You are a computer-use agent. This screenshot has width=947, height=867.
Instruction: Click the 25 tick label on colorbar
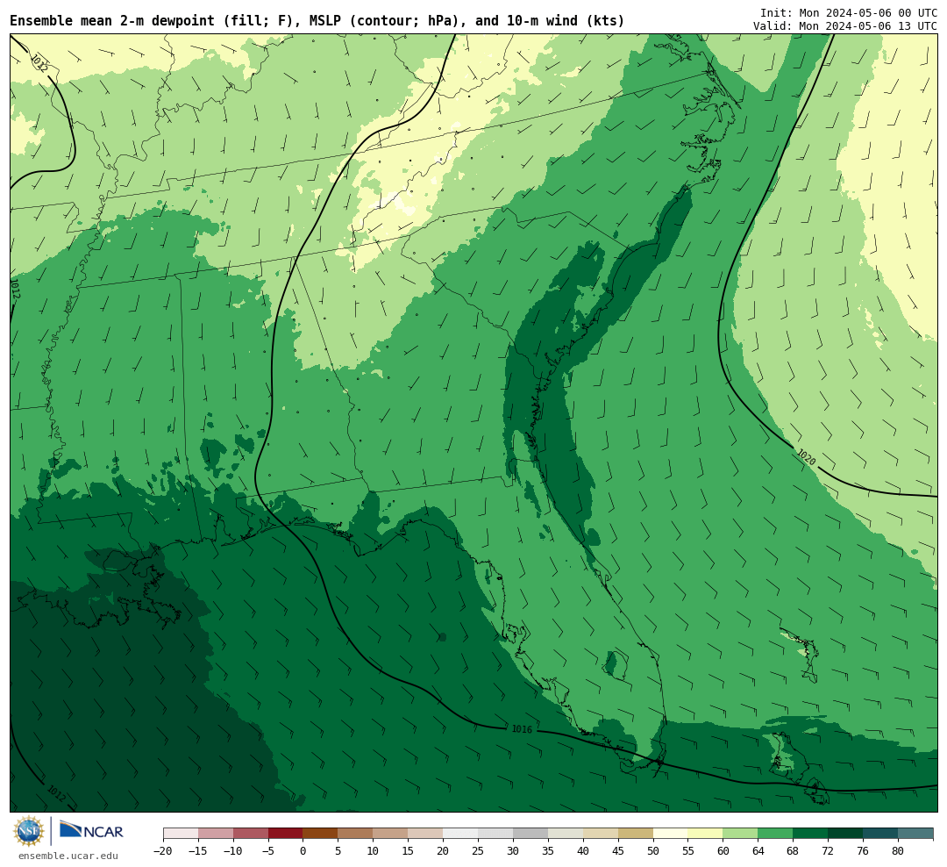pos(479,851)
